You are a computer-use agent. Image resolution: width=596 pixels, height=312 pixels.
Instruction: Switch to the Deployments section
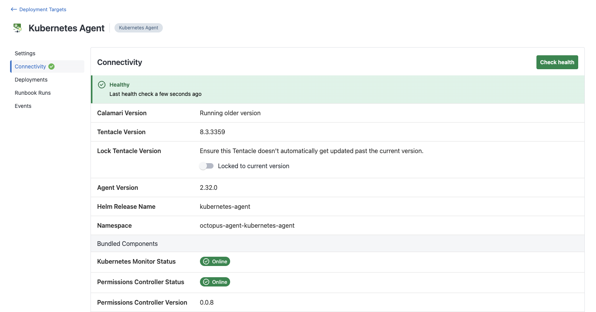point(31,79)
